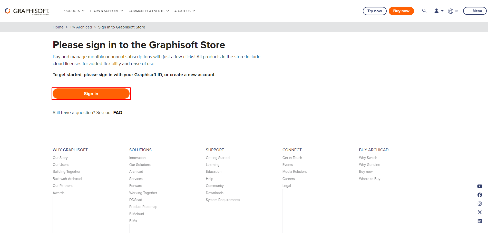Open Getting Started support link
The height and width of the screenshot is (233, 488).
[218, 158]
